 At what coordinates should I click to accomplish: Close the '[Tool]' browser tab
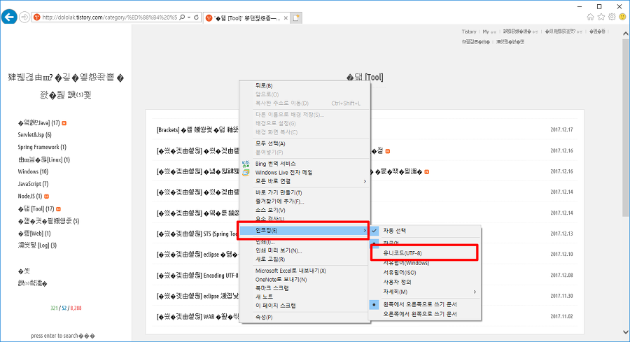coord(286,18)
